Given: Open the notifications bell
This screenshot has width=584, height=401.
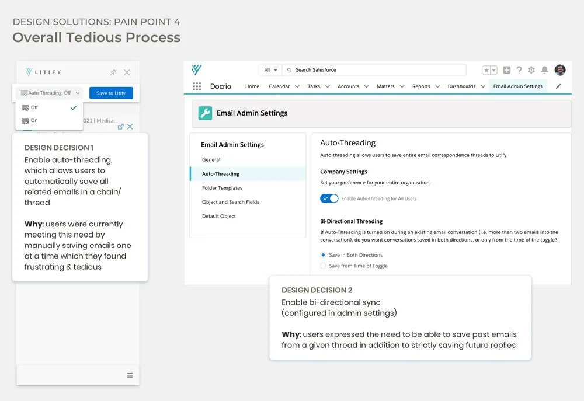Looking at the screenshot, I should (544, 70).
